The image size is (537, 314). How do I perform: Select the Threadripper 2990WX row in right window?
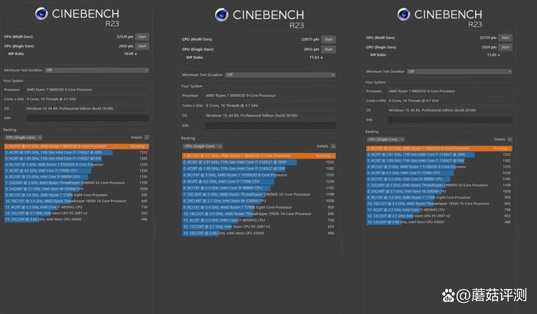439,185
